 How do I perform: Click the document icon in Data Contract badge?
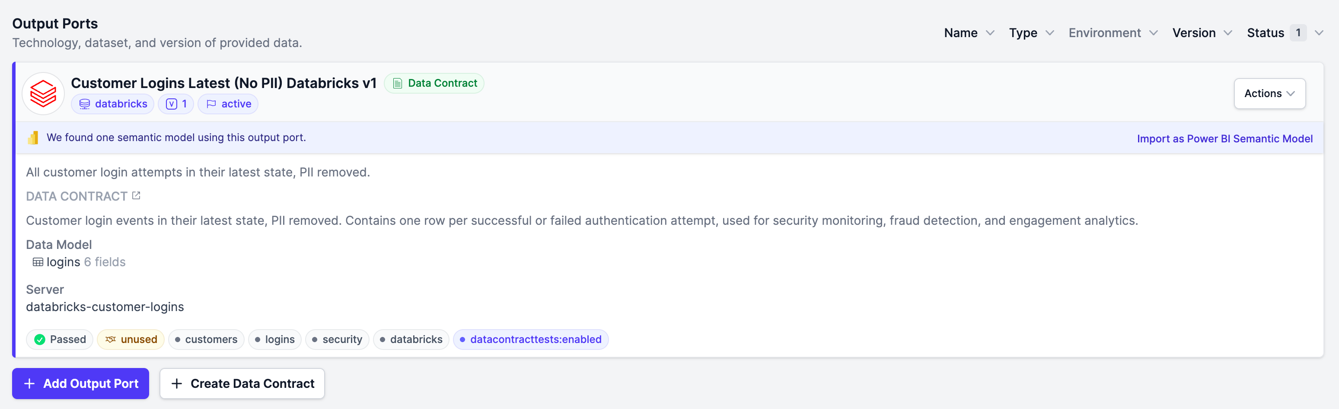tap(398, 84)
